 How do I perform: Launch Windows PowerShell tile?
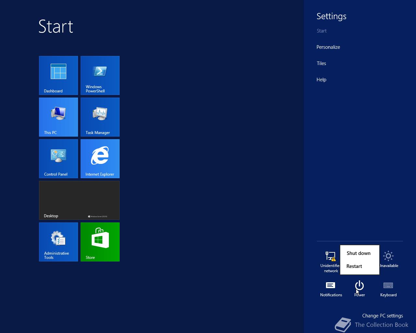coord(100,75)
